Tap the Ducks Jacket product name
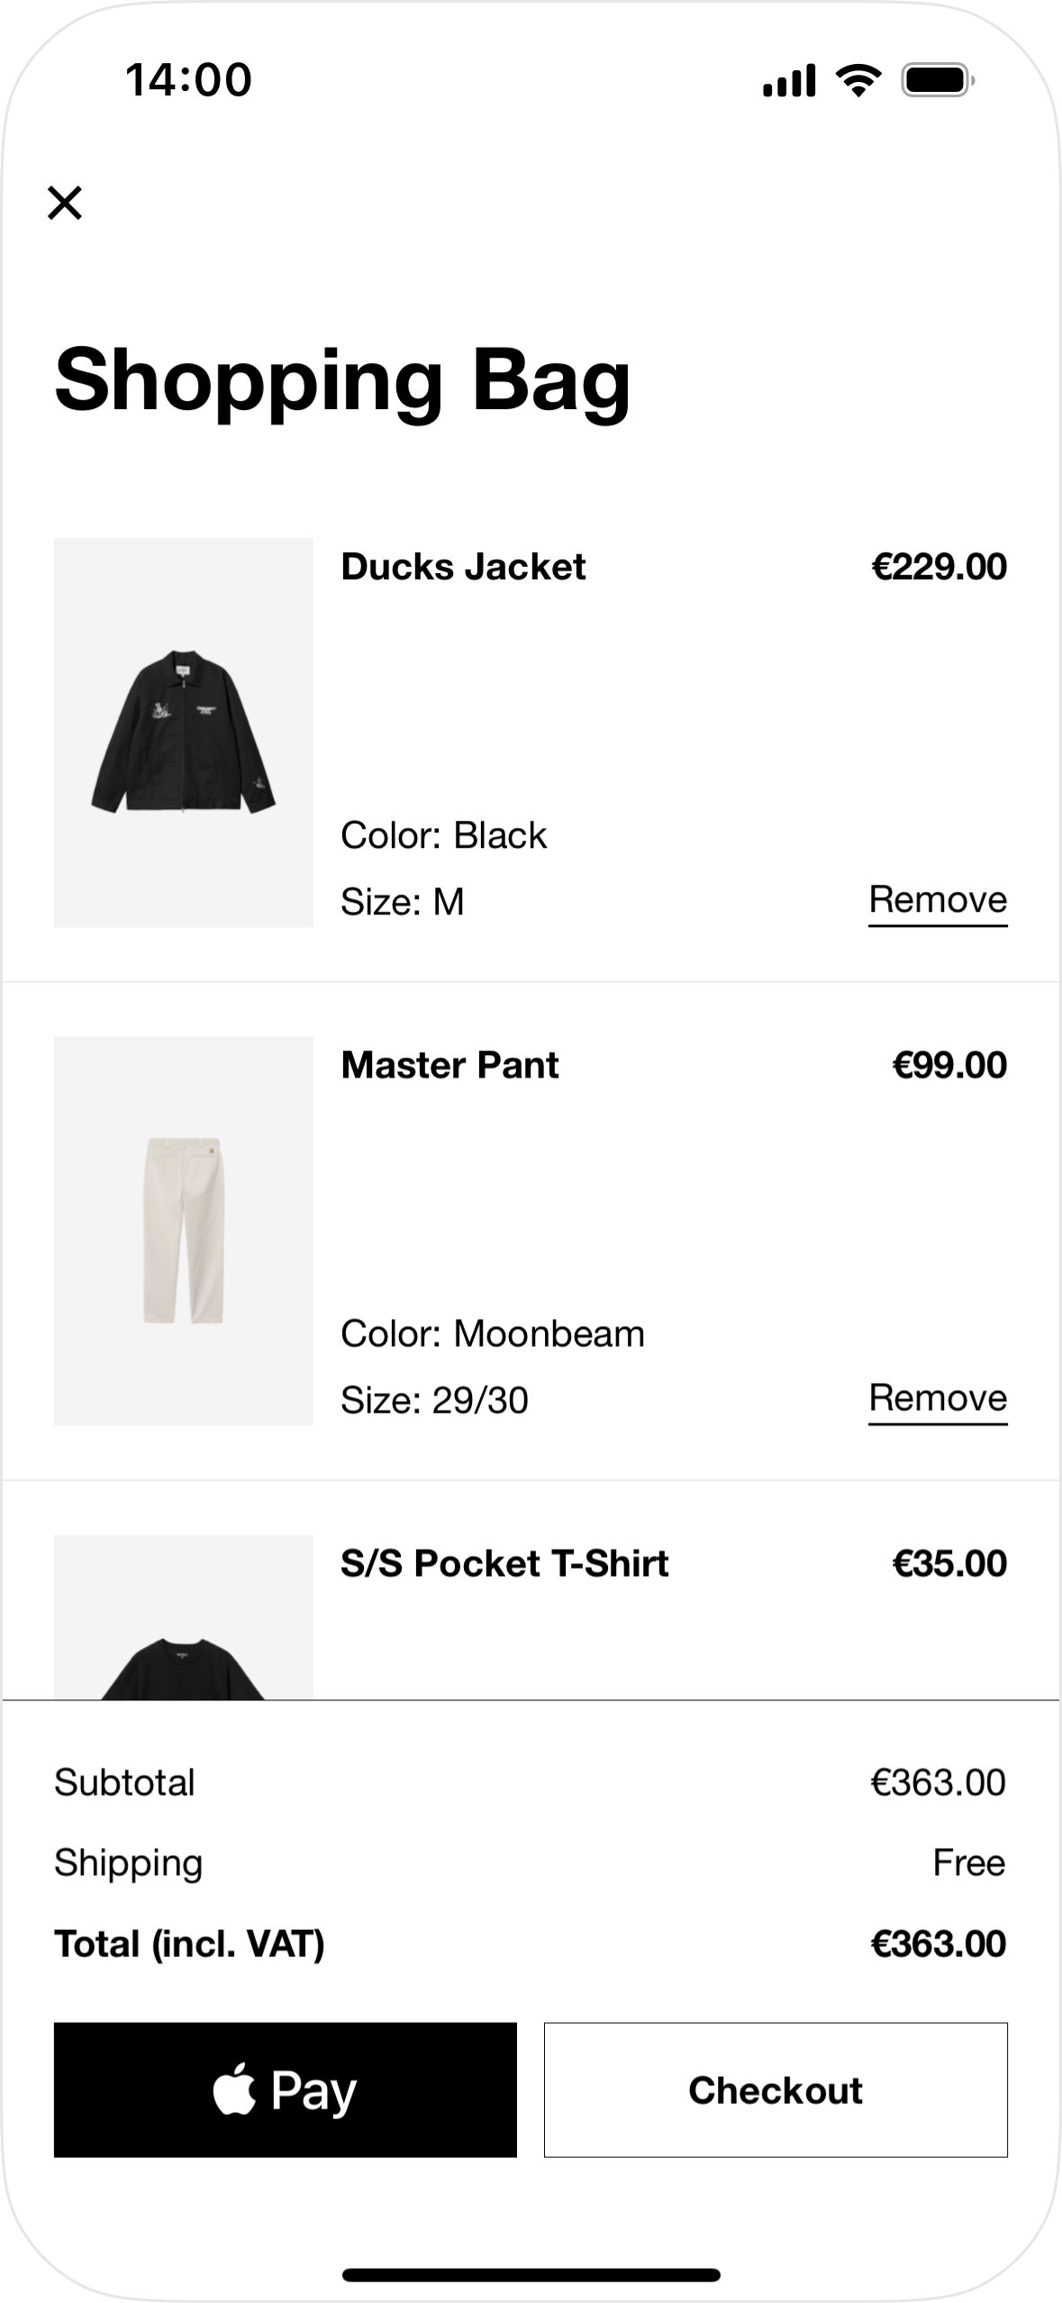The image size is (1062, 2303). (x=463, y=567)
